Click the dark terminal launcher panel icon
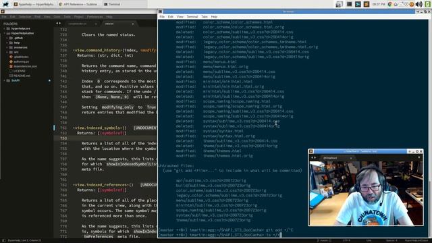 pyautogui.click(x=349, y=4)
